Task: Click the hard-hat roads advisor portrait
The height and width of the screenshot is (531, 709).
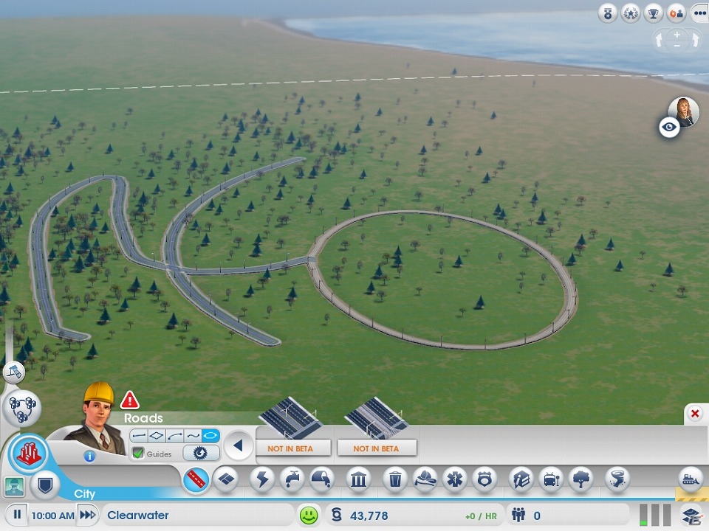Action: [97, 420]
